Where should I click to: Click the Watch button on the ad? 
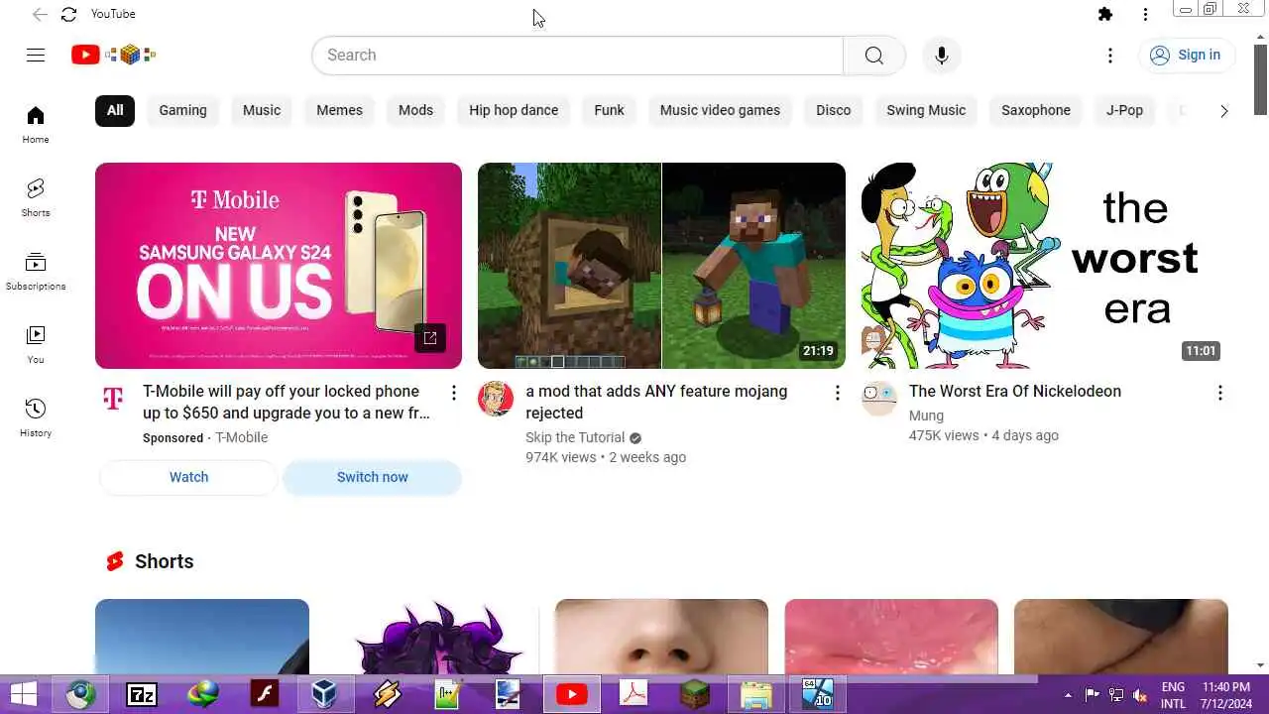point(188,477)
